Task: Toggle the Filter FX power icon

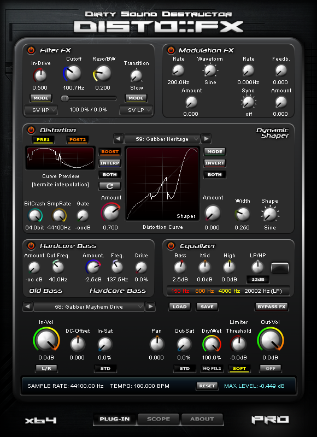Action: 31,50
